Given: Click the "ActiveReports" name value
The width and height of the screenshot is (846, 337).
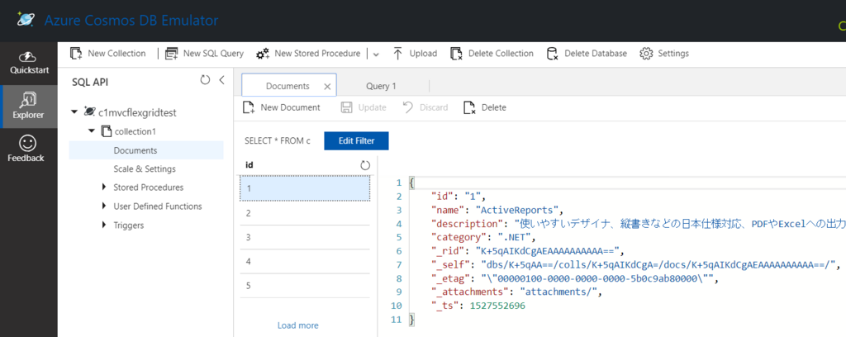Looking at the screenshot, I should pos(517,210).
